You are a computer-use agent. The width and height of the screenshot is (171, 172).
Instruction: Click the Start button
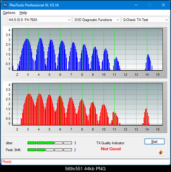coord(154,141)
